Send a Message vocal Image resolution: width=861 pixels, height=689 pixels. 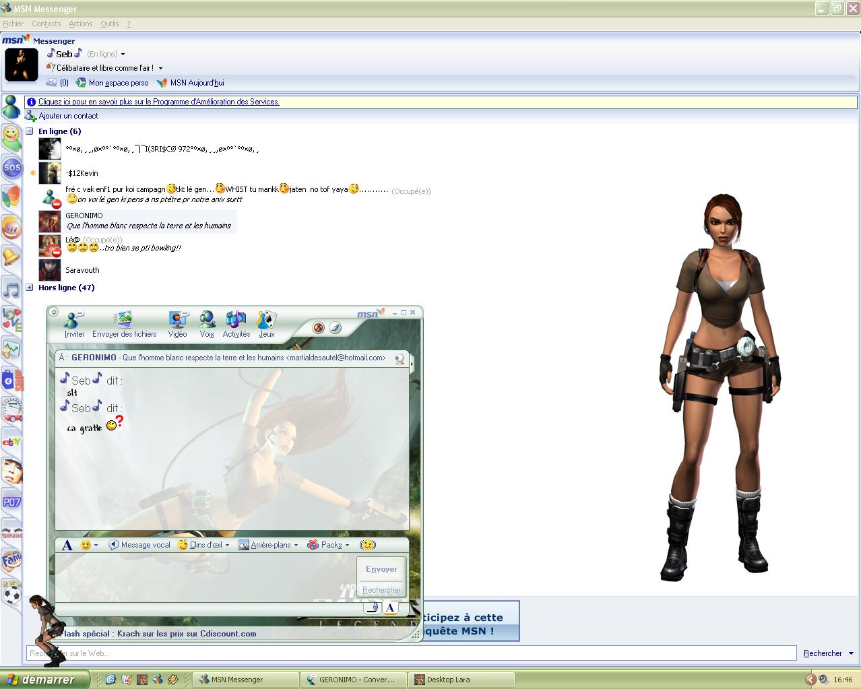[139, 545]
